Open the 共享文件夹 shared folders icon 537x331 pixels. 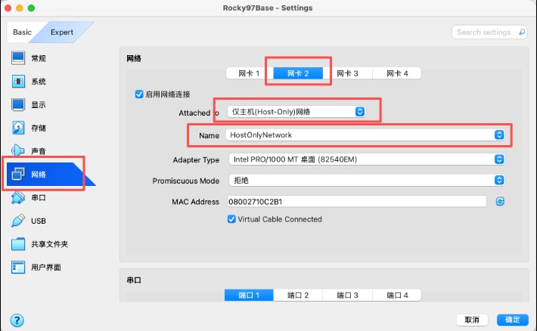coord(19,244)
